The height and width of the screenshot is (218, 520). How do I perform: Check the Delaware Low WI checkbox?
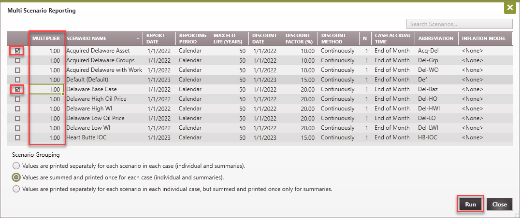18,128
